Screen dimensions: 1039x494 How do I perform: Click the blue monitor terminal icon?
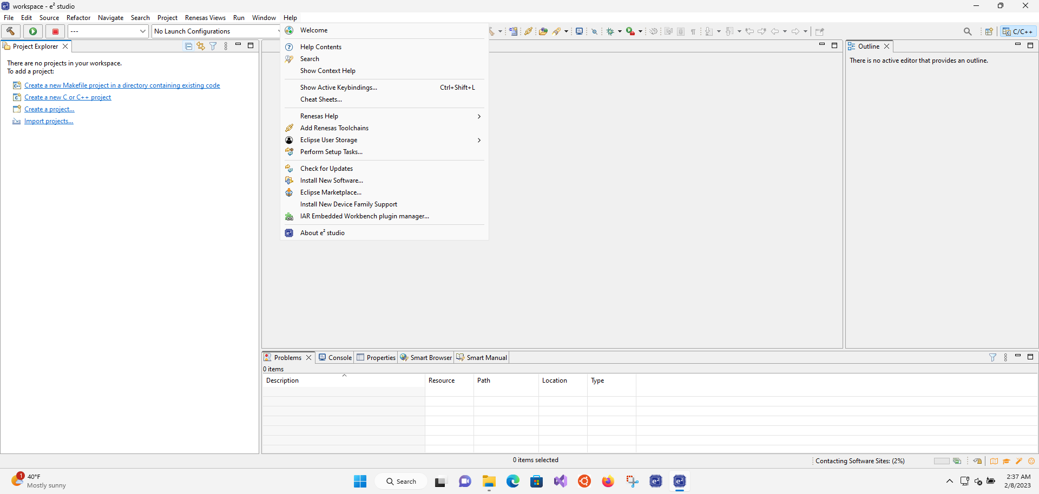tap(580, 31)
